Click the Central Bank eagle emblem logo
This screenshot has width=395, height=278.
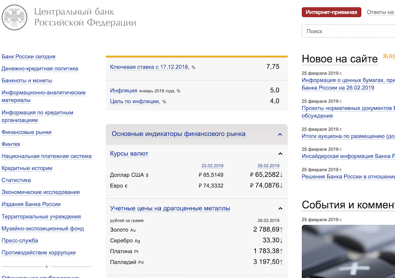click(14, 17)
